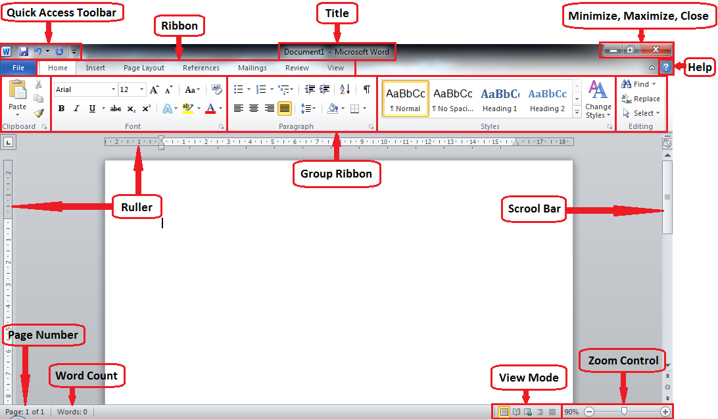
Task: Toggle Strikethrough formatting
Action: (116, 109)
